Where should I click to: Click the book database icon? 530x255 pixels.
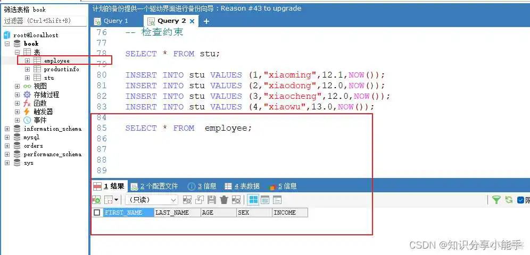tap(17, 44)
